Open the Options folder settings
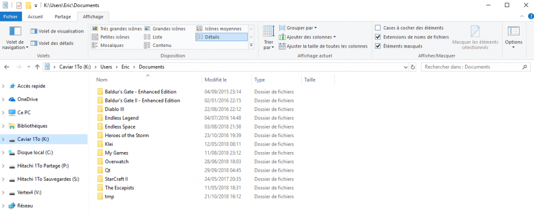Image resolution: width=534 pixels, height=214 pixels. pos(513,37)
